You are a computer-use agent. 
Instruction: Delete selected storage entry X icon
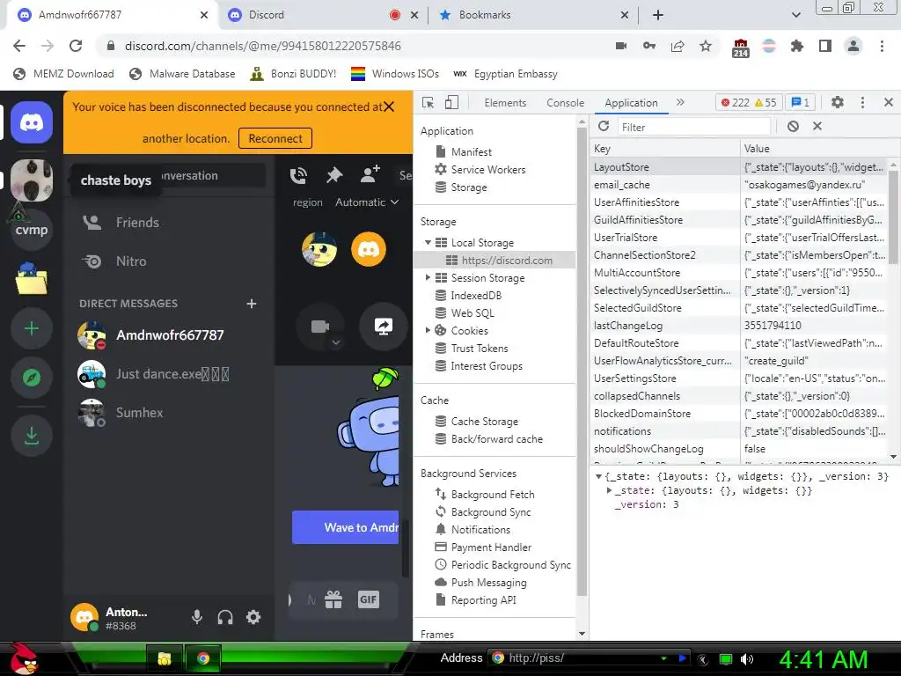[x=817, y=126]
